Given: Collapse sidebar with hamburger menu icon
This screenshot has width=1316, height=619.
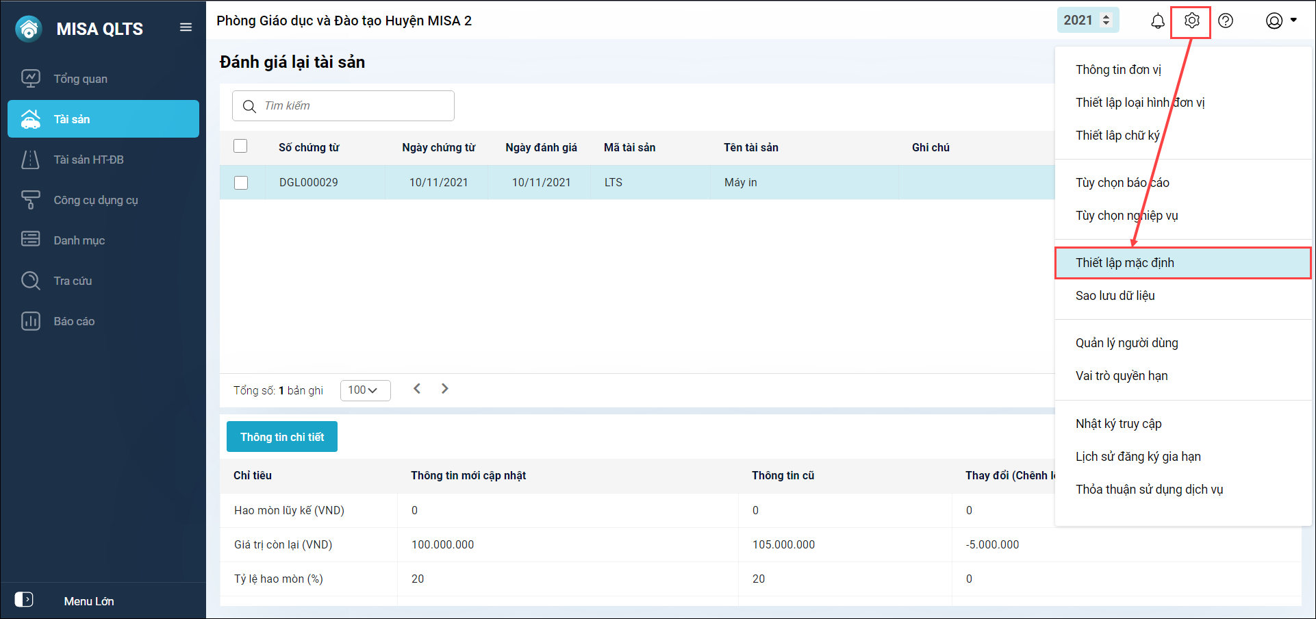Looking at the screenshot, I should pyautogui.click(x=186, y=27).
